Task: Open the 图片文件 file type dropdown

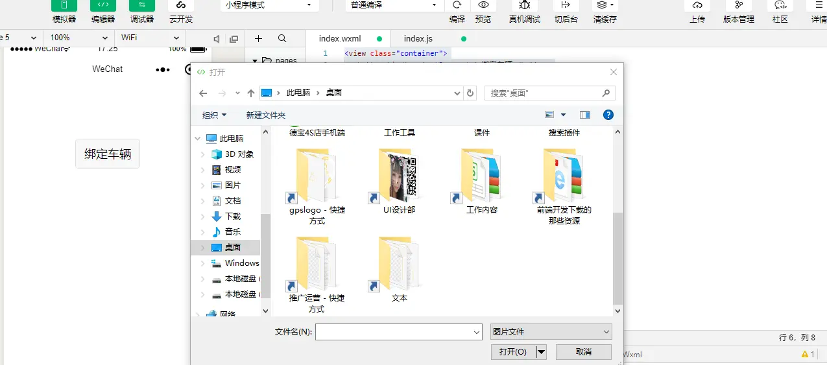Action: 551,332
